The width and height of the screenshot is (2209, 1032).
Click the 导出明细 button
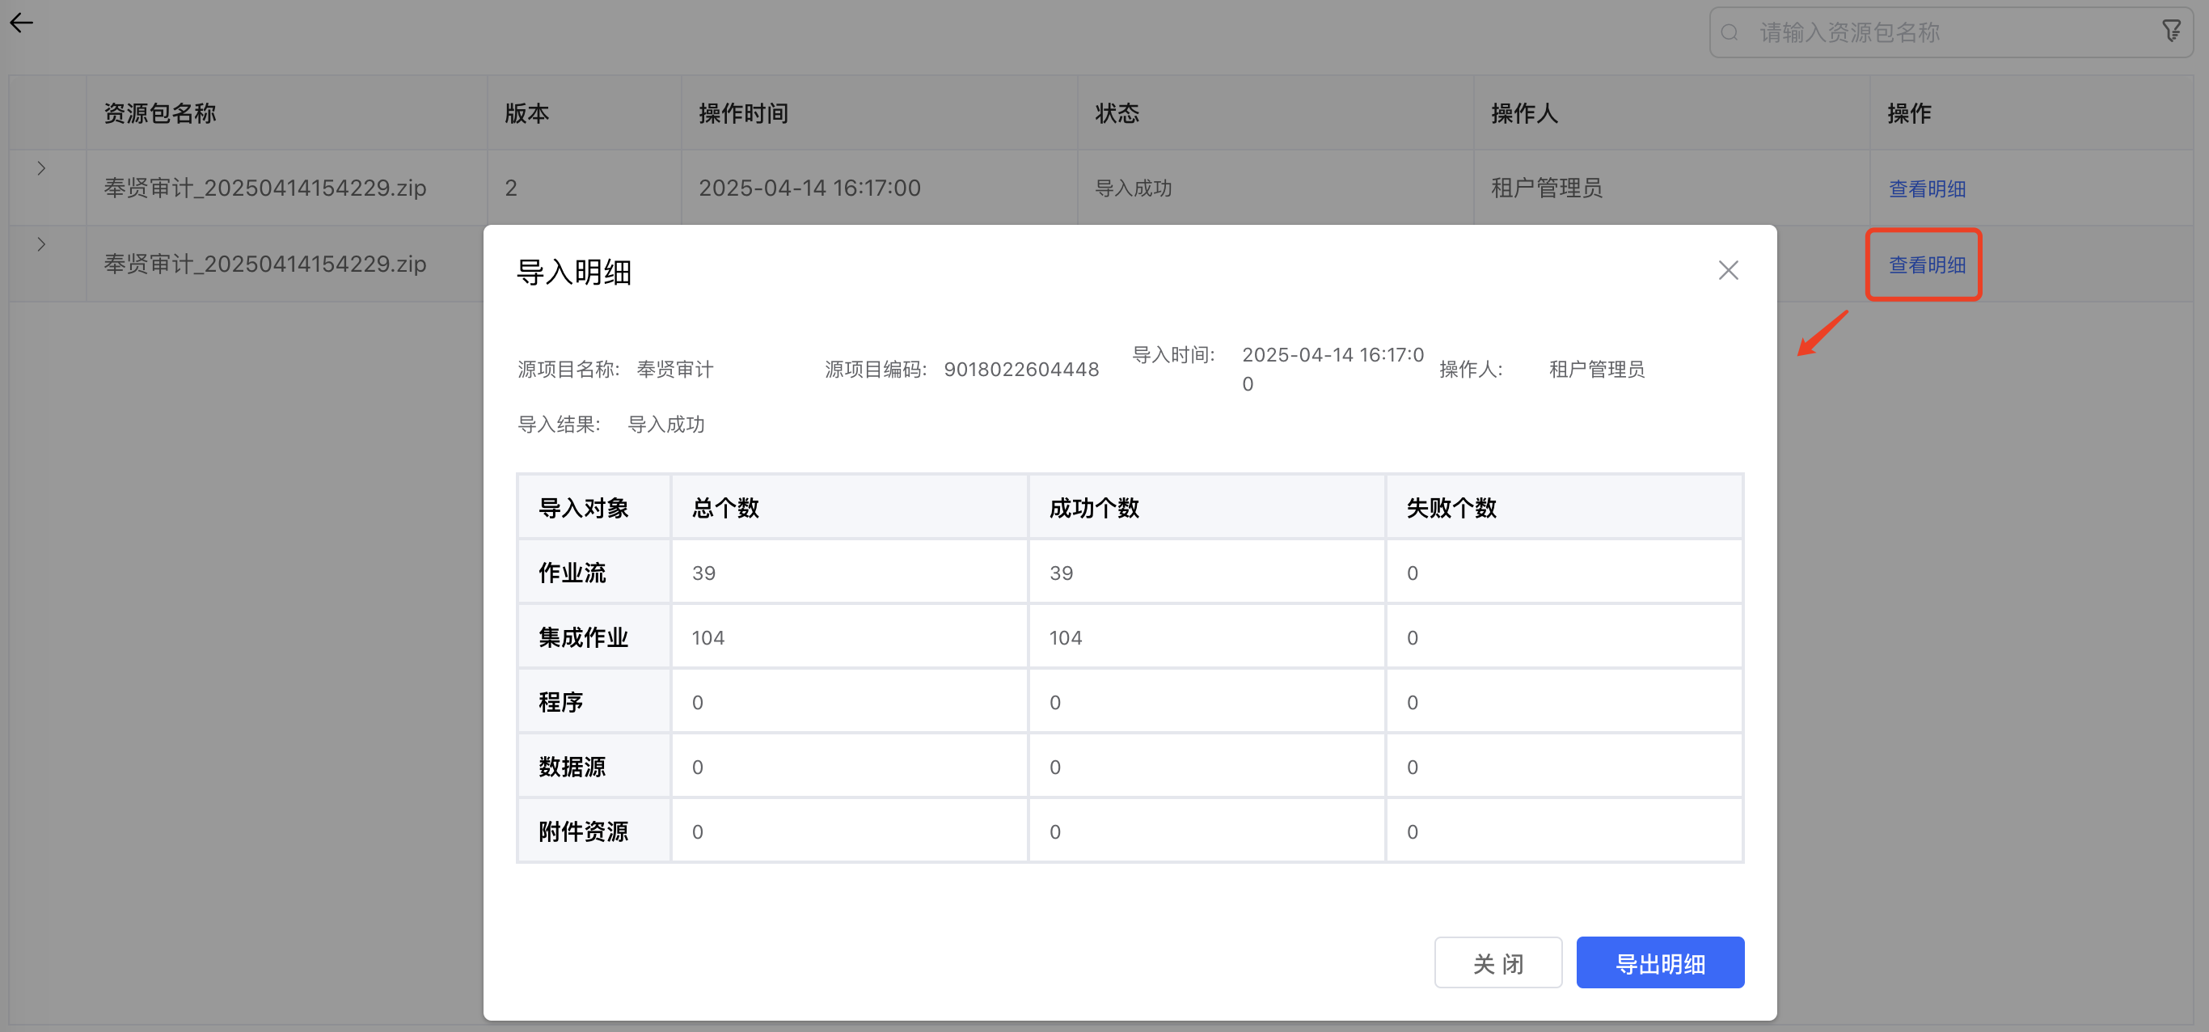point(1659,962)
